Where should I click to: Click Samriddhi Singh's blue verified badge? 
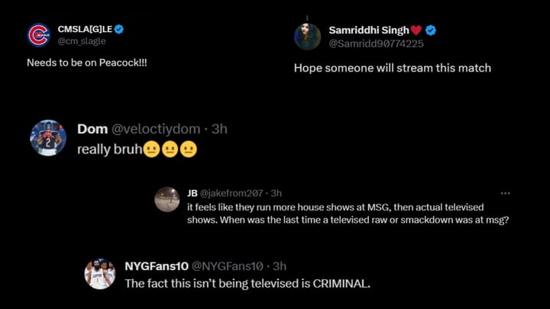click(431, 30)
